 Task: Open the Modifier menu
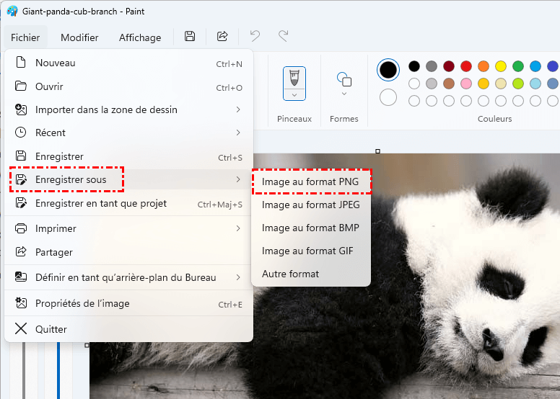click(x=79, y=37)
